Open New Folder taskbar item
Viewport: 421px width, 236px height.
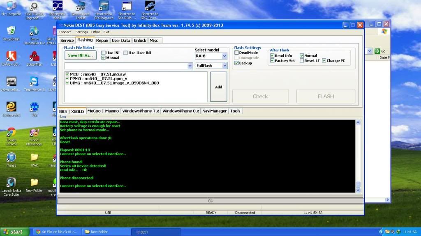pos(106,232)
